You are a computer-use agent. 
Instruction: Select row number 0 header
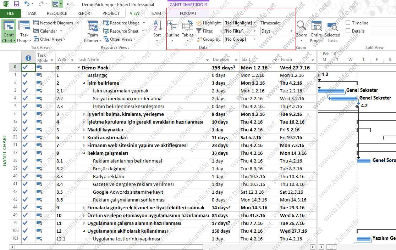15,67
